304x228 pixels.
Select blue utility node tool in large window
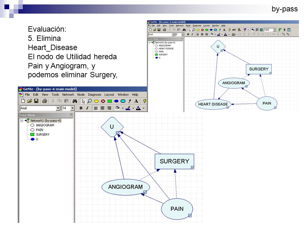(116, 101)
